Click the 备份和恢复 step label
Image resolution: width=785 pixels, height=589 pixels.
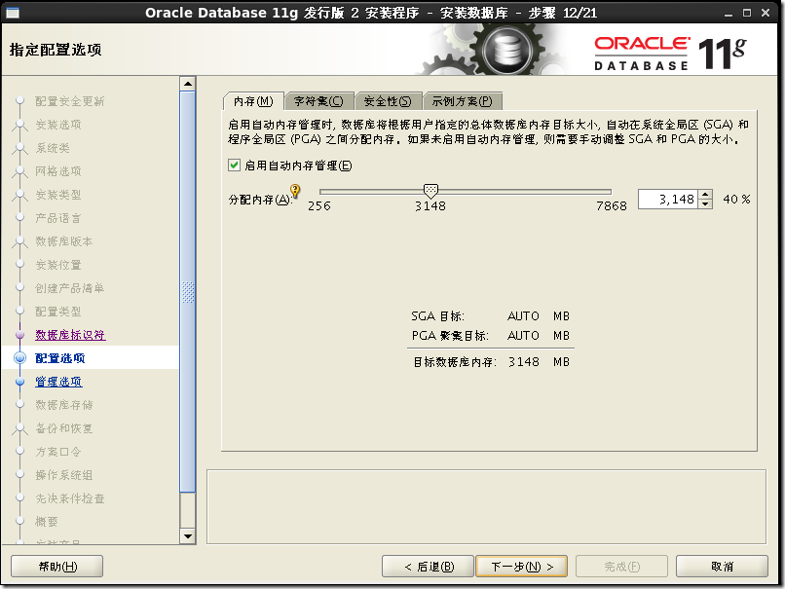point(64,428)
